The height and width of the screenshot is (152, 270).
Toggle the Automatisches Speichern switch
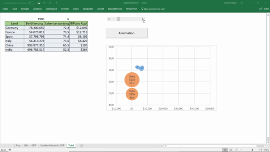point(32,3)
